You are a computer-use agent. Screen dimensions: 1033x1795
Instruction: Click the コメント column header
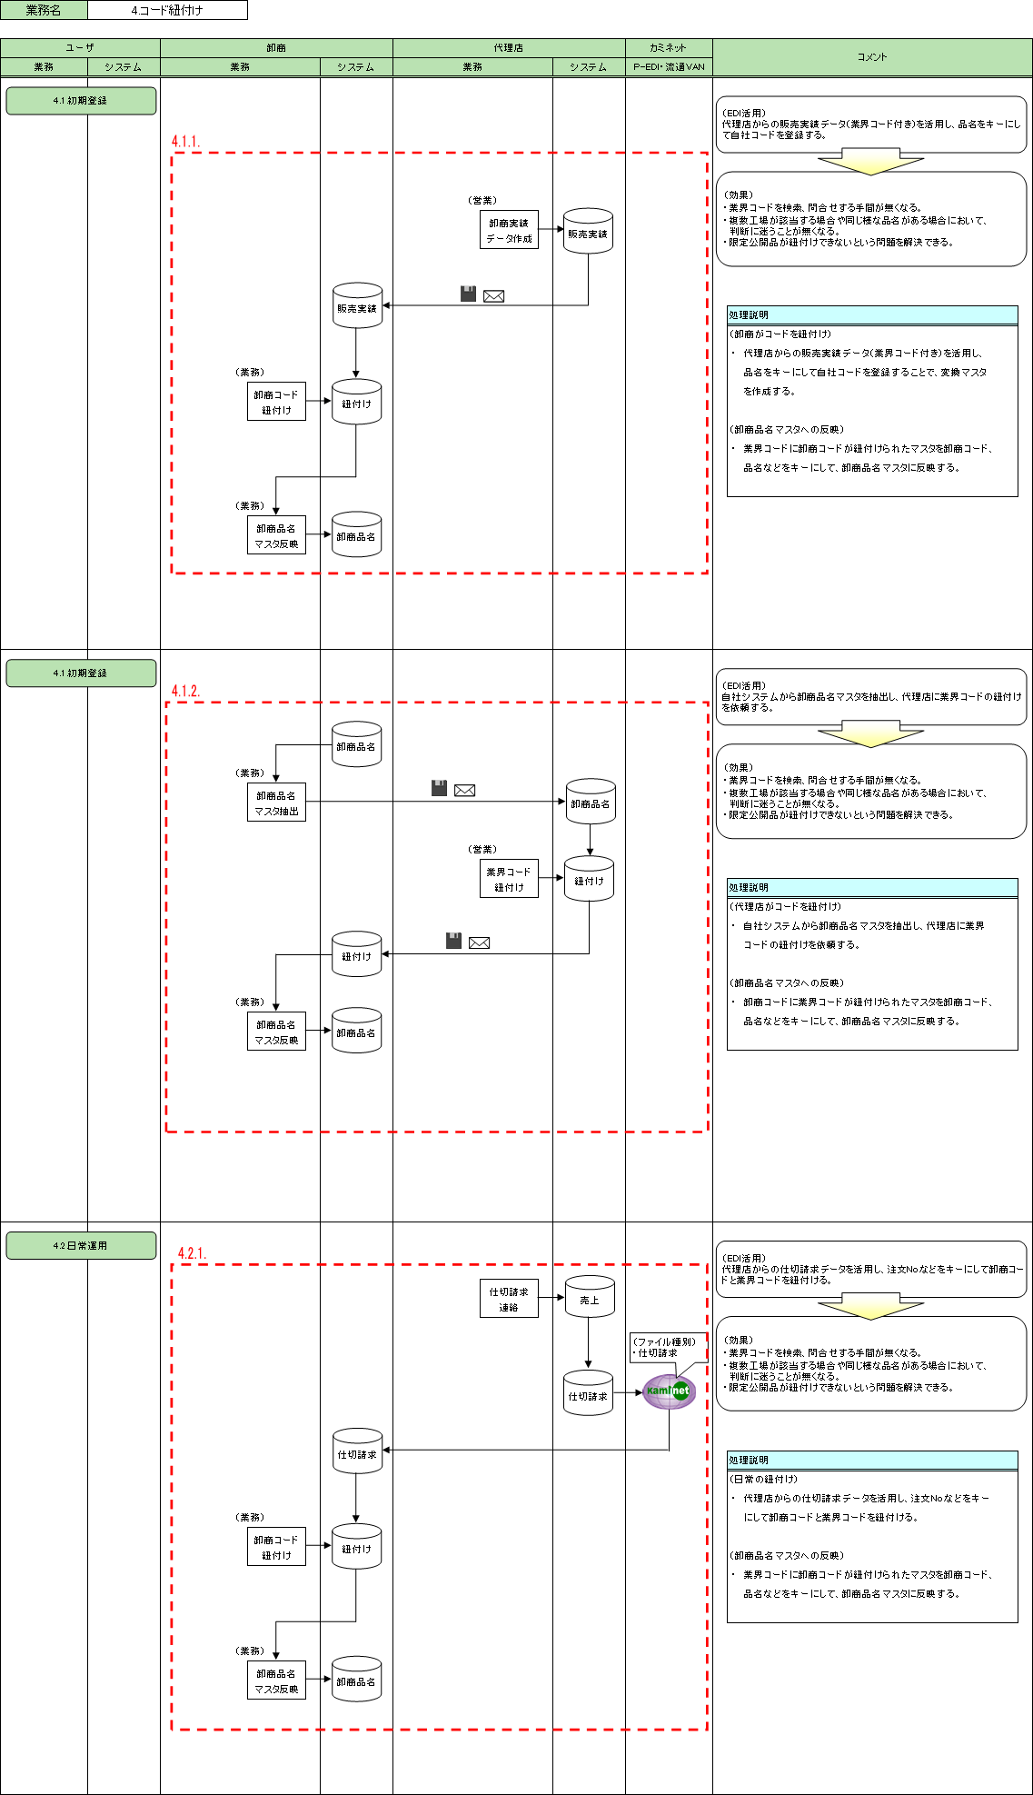point(872,57)
